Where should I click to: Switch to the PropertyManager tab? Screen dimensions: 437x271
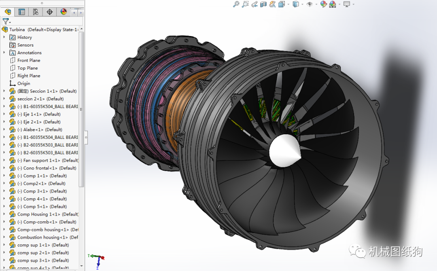click(x=21, y=12)
